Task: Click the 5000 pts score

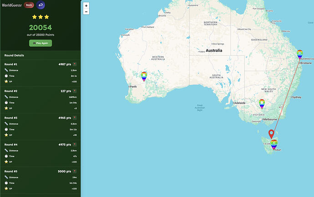Action: 65,172
